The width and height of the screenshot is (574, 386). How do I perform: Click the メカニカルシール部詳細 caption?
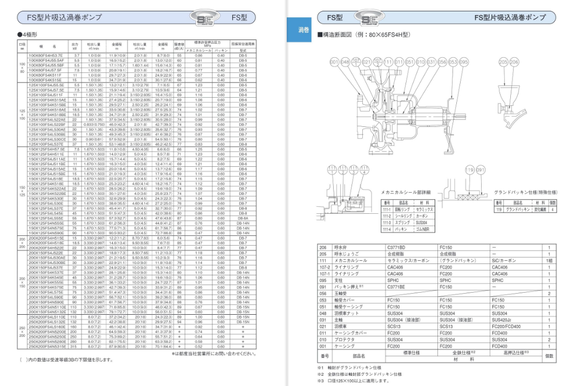coord(406,192)
